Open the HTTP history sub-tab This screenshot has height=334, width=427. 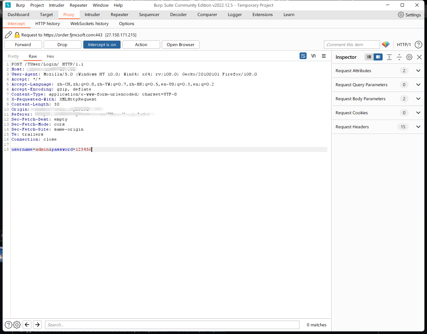point(48,24)
